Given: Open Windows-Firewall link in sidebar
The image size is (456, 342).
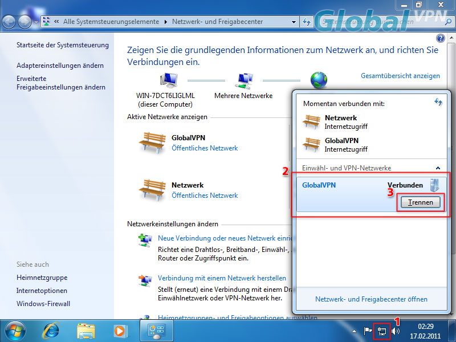Looking at the screenshot, I should [43, 304].
